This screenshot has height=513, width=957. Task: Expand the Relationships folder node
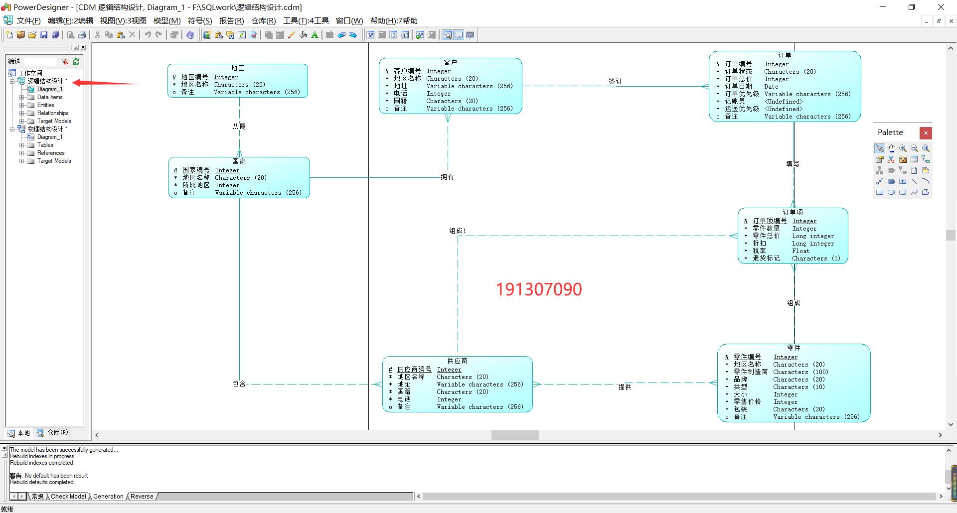pos(22,113)
